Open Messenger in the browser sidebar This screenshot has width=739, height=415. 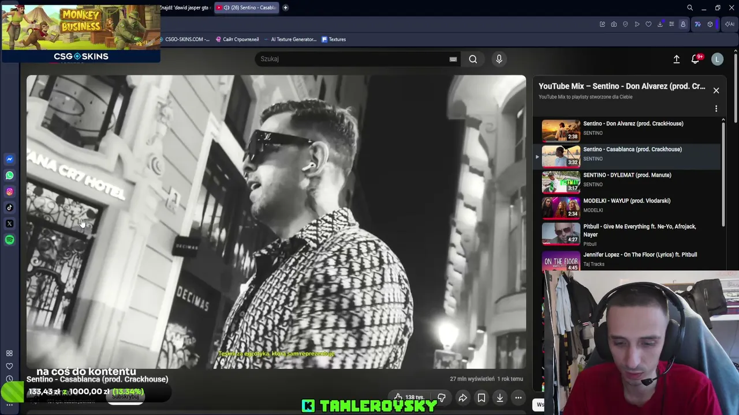point(9,159)
